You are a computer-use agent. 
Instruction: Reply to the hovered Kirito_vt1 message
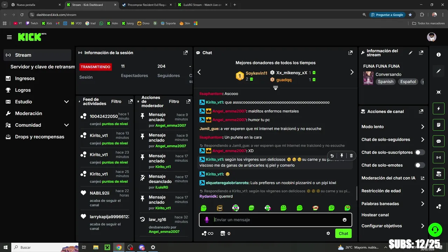pos(332,156)
